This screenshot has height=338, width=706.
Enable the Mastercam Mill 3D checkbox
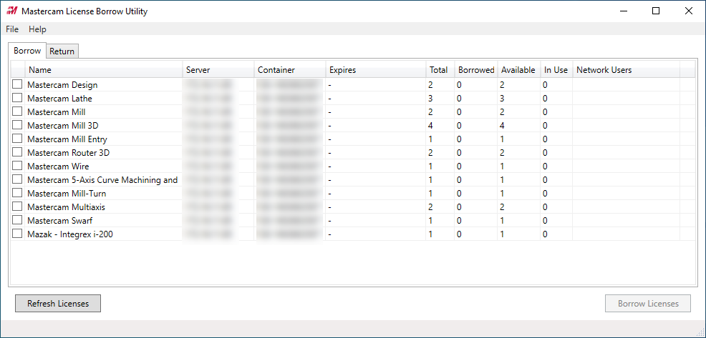pyautogui.click(x=17, y=125)
